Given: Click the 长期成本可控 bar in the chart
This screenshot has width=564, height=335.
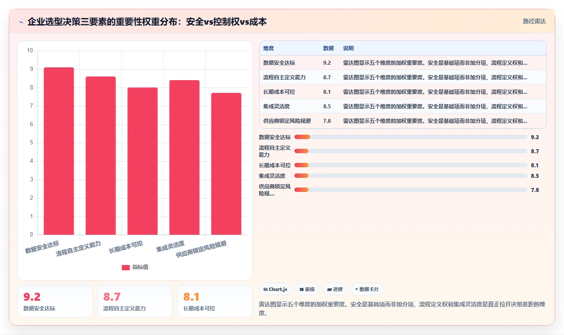Looking at the screenshot, I should pyautogui.click(x=142, y=161).
